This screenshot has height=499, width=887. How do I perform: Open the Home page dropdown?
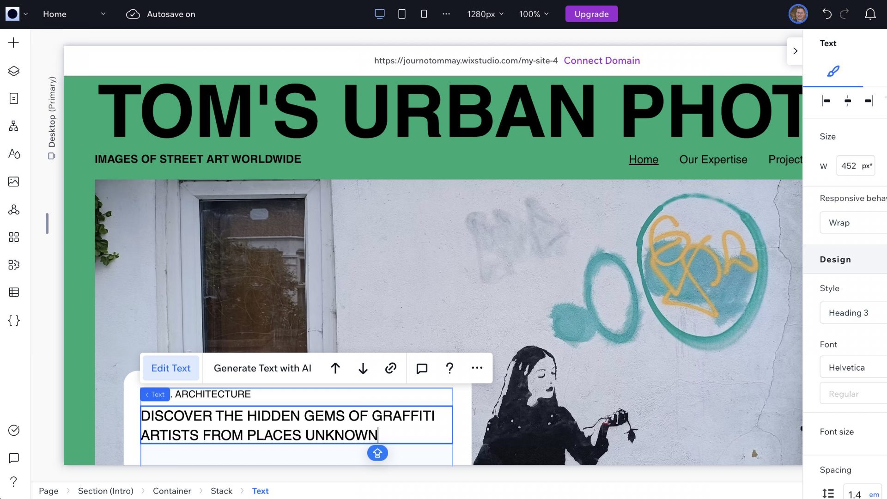coord(74,14)
